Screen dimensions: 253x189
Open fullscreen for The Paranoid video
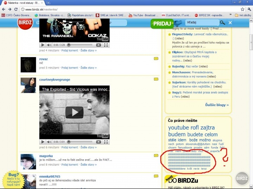pyautogui.click(x=106, y=45)
